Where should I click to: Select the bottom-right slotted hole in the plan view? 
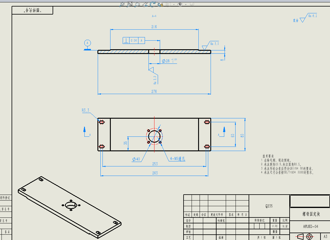click(207, 147)
